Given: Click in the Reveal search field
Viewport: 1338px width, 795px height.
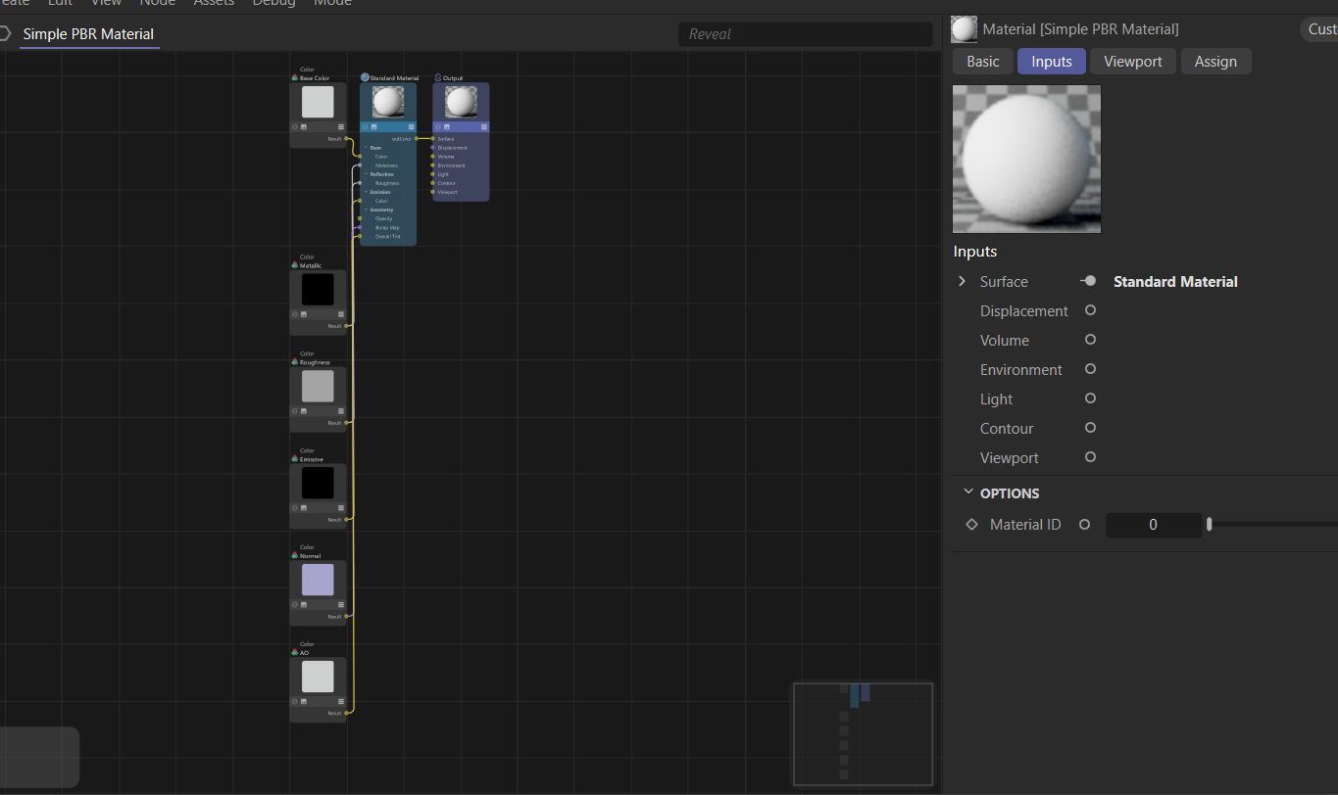Looking at the screenshot, I should click(805, 34).
